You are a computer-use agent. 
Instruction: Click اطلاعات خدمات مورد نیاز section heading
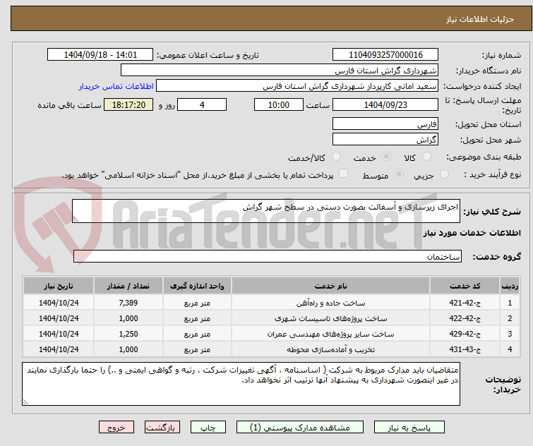coord(472,233)
